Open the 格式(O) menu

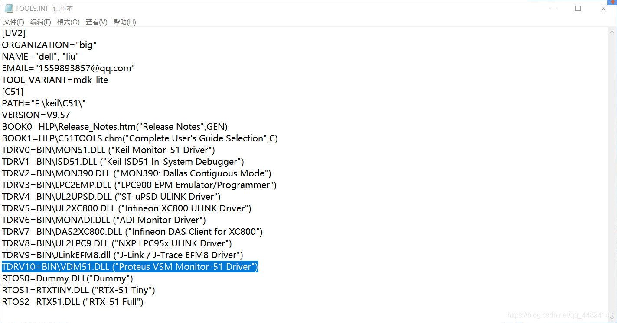[69, 22]
